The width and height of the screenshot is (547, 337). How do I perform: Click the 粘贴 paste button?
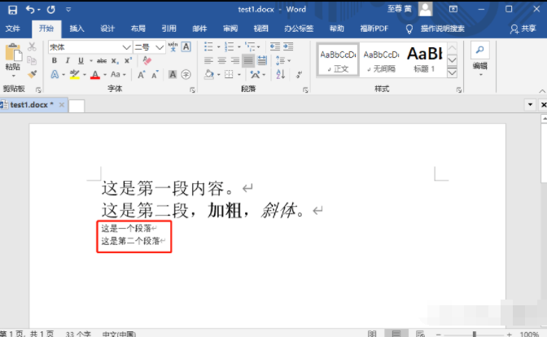point(13,61)
